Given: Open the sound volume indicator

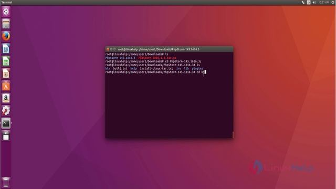Looking at the screenshot, I should click(314, 2).
